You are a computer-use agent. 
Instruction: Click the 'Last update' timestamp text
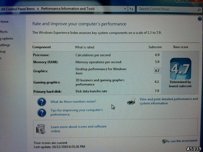59,147
